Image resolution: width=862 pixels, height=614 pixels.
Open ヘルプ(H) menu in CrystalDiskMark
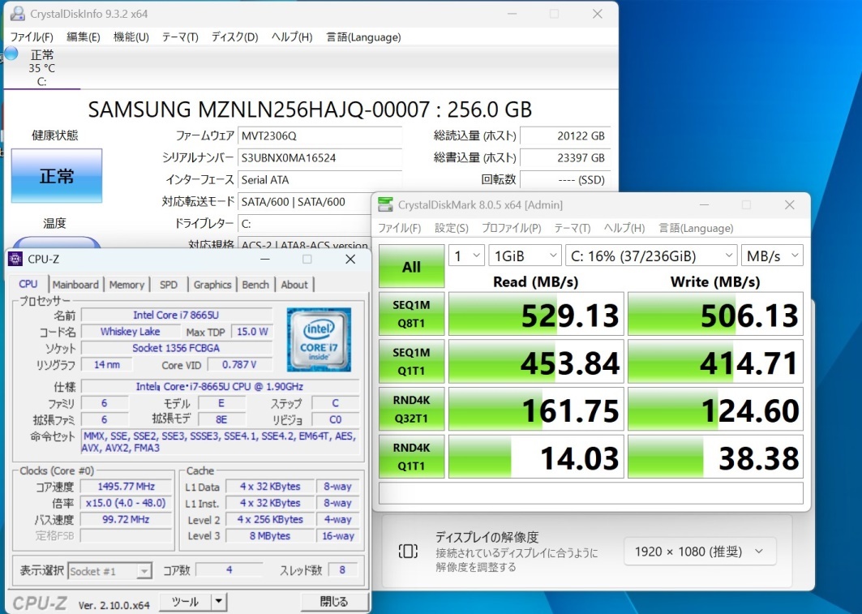pyautogui.click(x=624, y=228)
